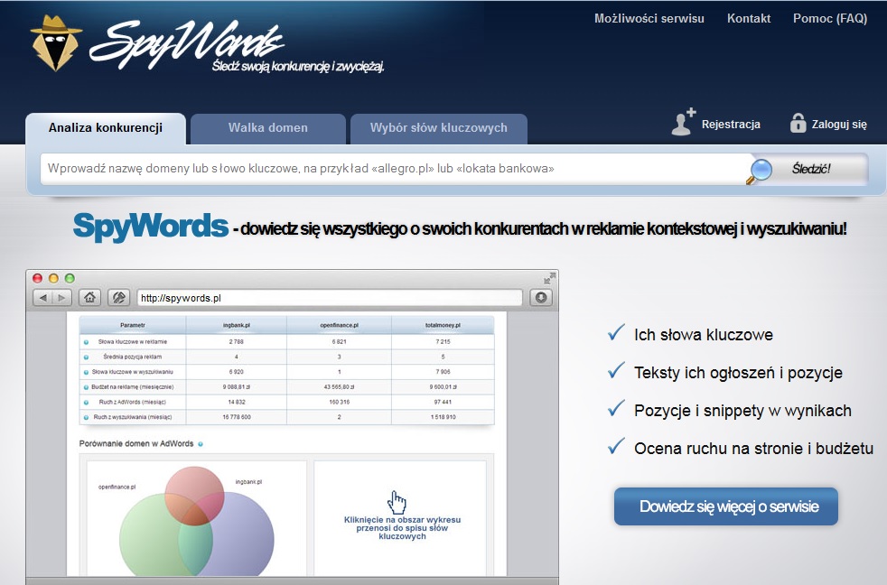Select the home icon in the browser mockup
Screen dimensions: 887x585
(x=88, y=297)
